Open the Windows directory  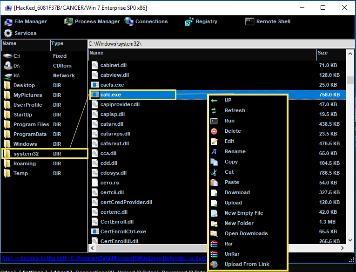(x=45, y=144)
